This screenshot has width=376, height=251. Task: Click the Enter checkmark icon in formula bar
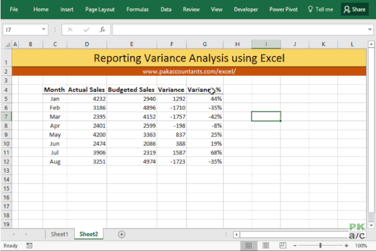pos(86,29)
